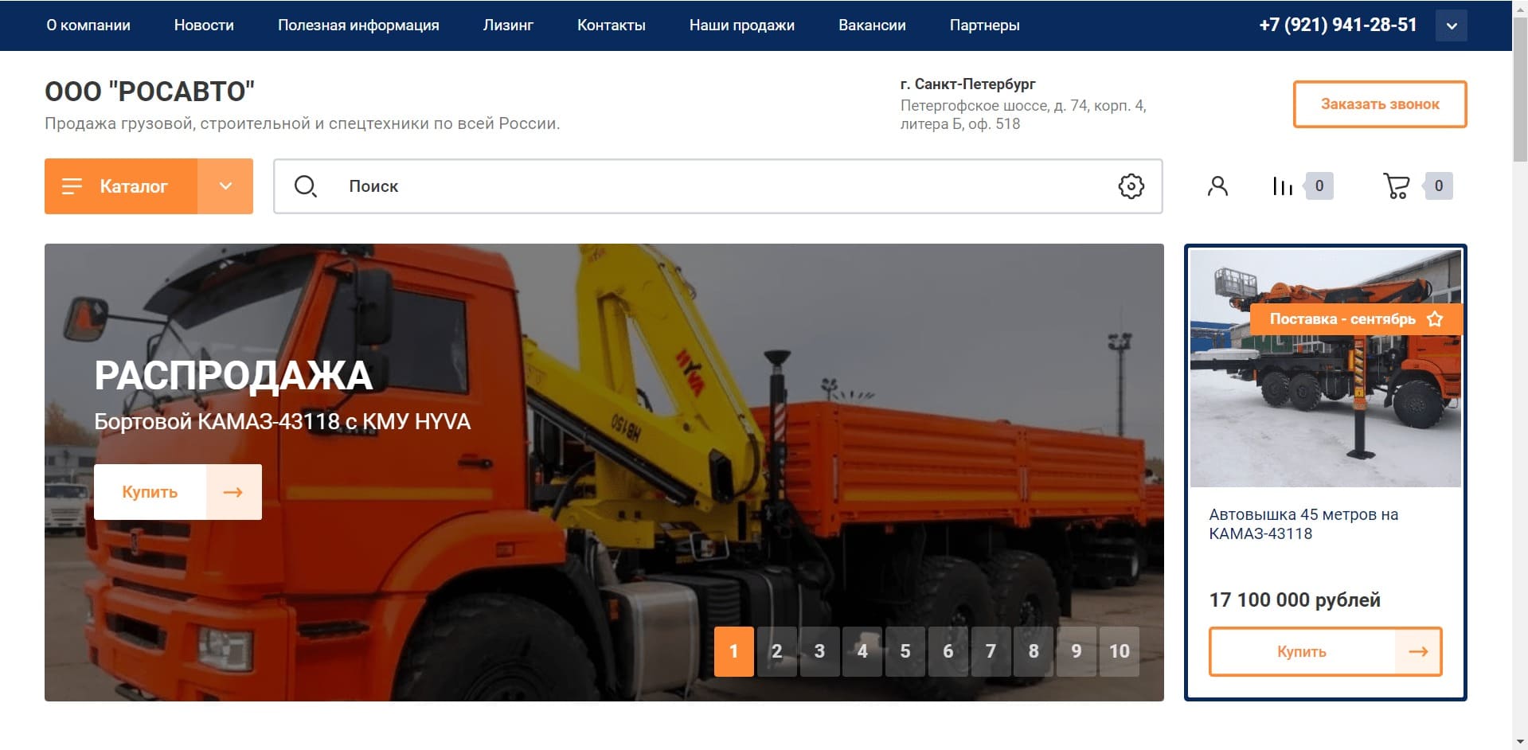Click the Бортовой КАМАЗ-43118 с КМУ HYVA subtitle
The height and width of the screenshot is (750, 1528).
(282, 421)
